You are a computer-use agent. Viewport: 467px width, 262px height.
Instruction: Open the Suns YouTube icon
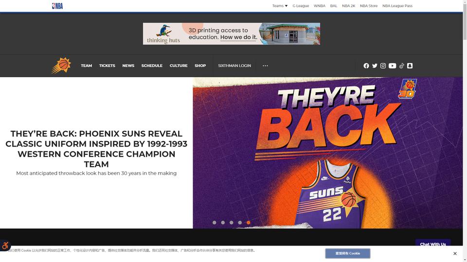click(392, 65)
